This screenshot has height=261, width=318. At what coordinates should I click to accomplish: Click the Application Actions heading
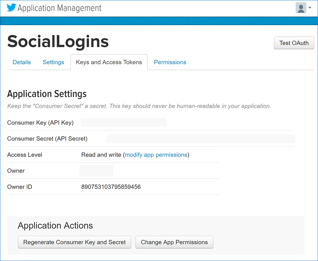(x=55, y=226)
